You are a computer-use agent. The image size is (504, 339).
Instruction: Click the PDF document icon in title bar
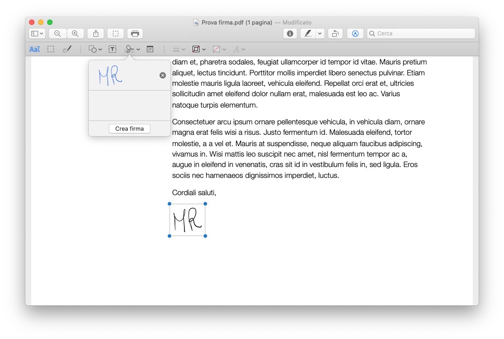(x=196, y=23)
